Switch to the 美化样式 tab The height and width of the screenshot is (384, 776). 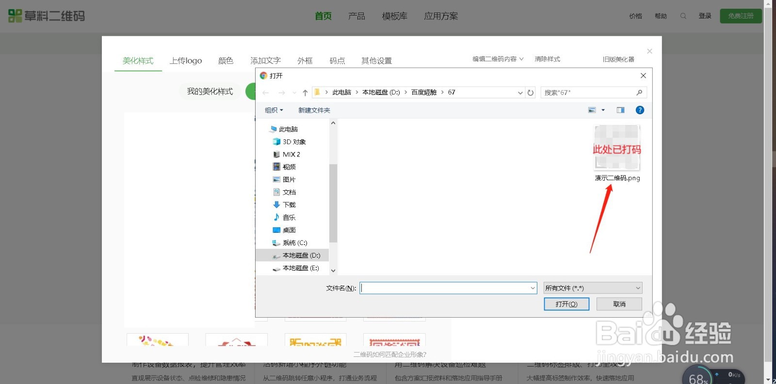(138, 61)
